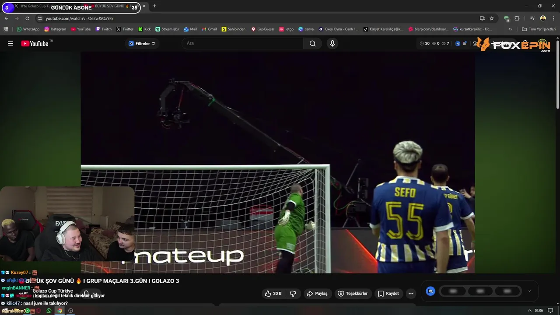Open WhatsApp in the Windows taskbar
This screenshot has width=560, height=315.
coord(49,311)
